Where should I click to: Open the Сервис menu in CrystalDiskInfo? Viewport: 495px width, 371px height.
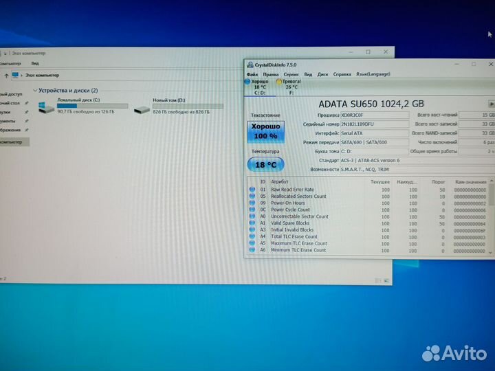click(x=291, y=74)
